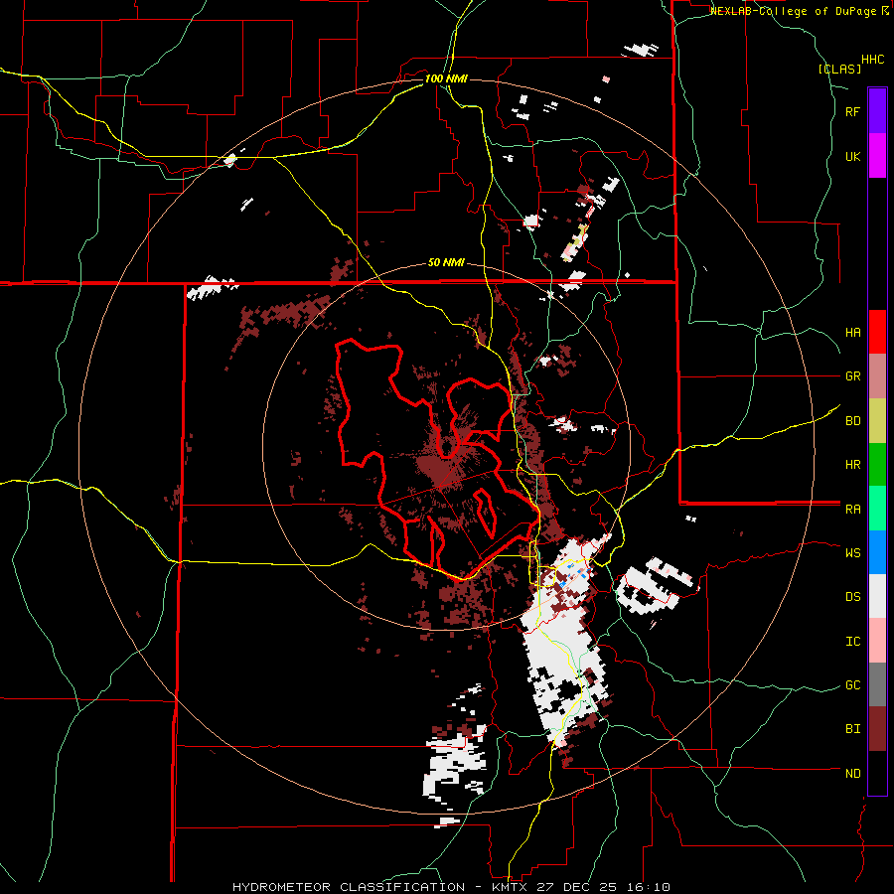Select the BD yellow-olive legend swatch

click(x=877, y=421)
